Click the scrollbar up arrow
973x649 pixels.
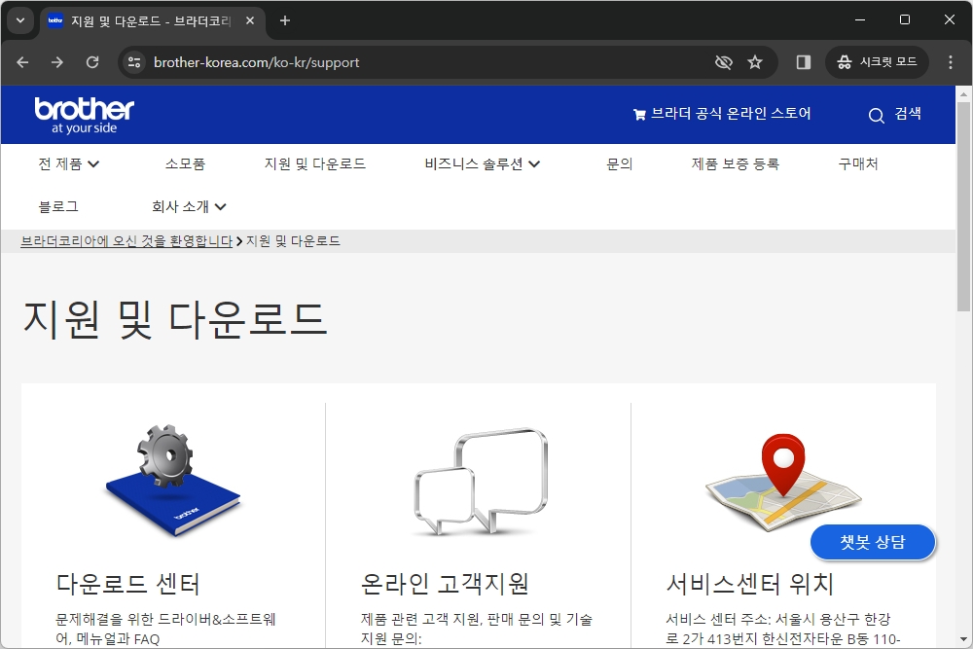click(x=963, y=94)
